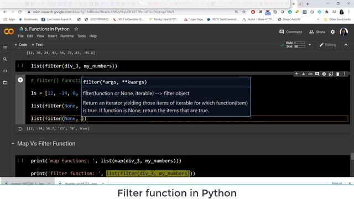Open Other bookmarks folder
354x199 pixels.
[337, 19]
